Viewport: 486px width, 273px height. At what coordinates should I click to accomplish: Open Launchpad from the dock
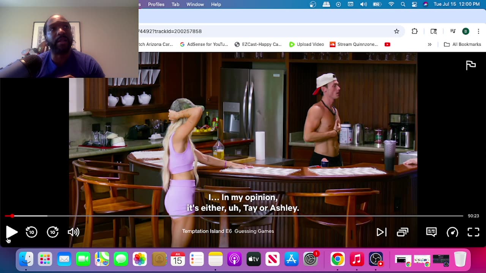click(x=45, y=259)
